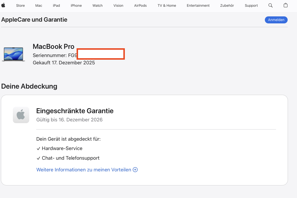Image resolution: width=297 pixels, height=198 pixels.
Task: Open the Support navigation item
Action: (251, 6)
